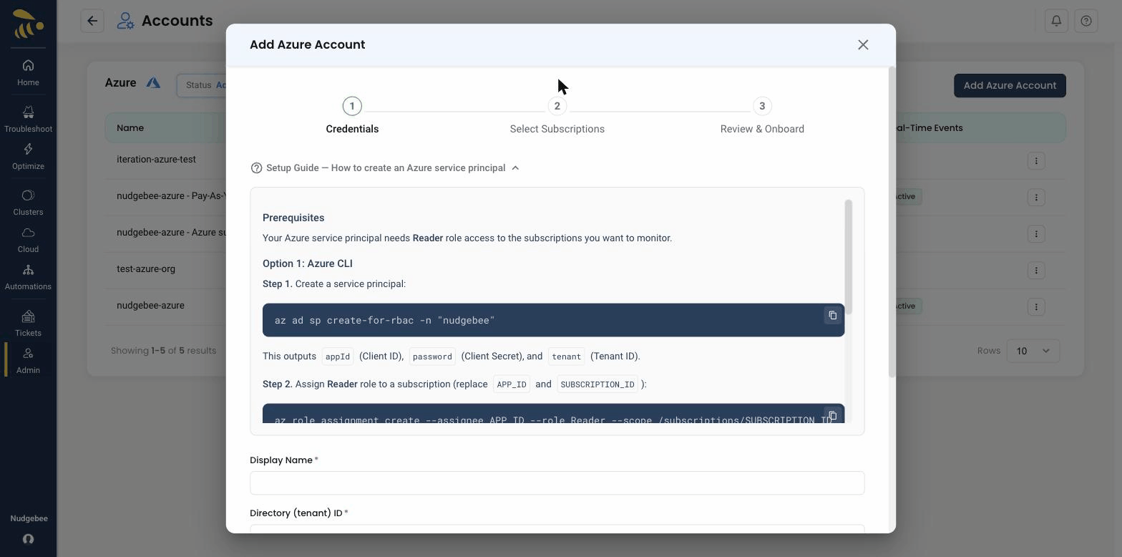This screenshot has height=557, width=1122.
Task: Open row menu for test-azure-org
Action: (1036, 270)
